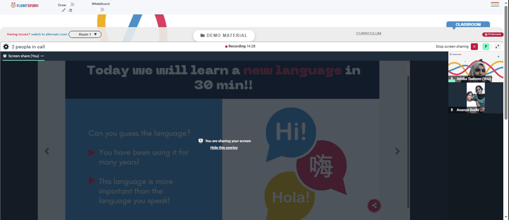Click the PlanetSpark logo

point(24,5)
